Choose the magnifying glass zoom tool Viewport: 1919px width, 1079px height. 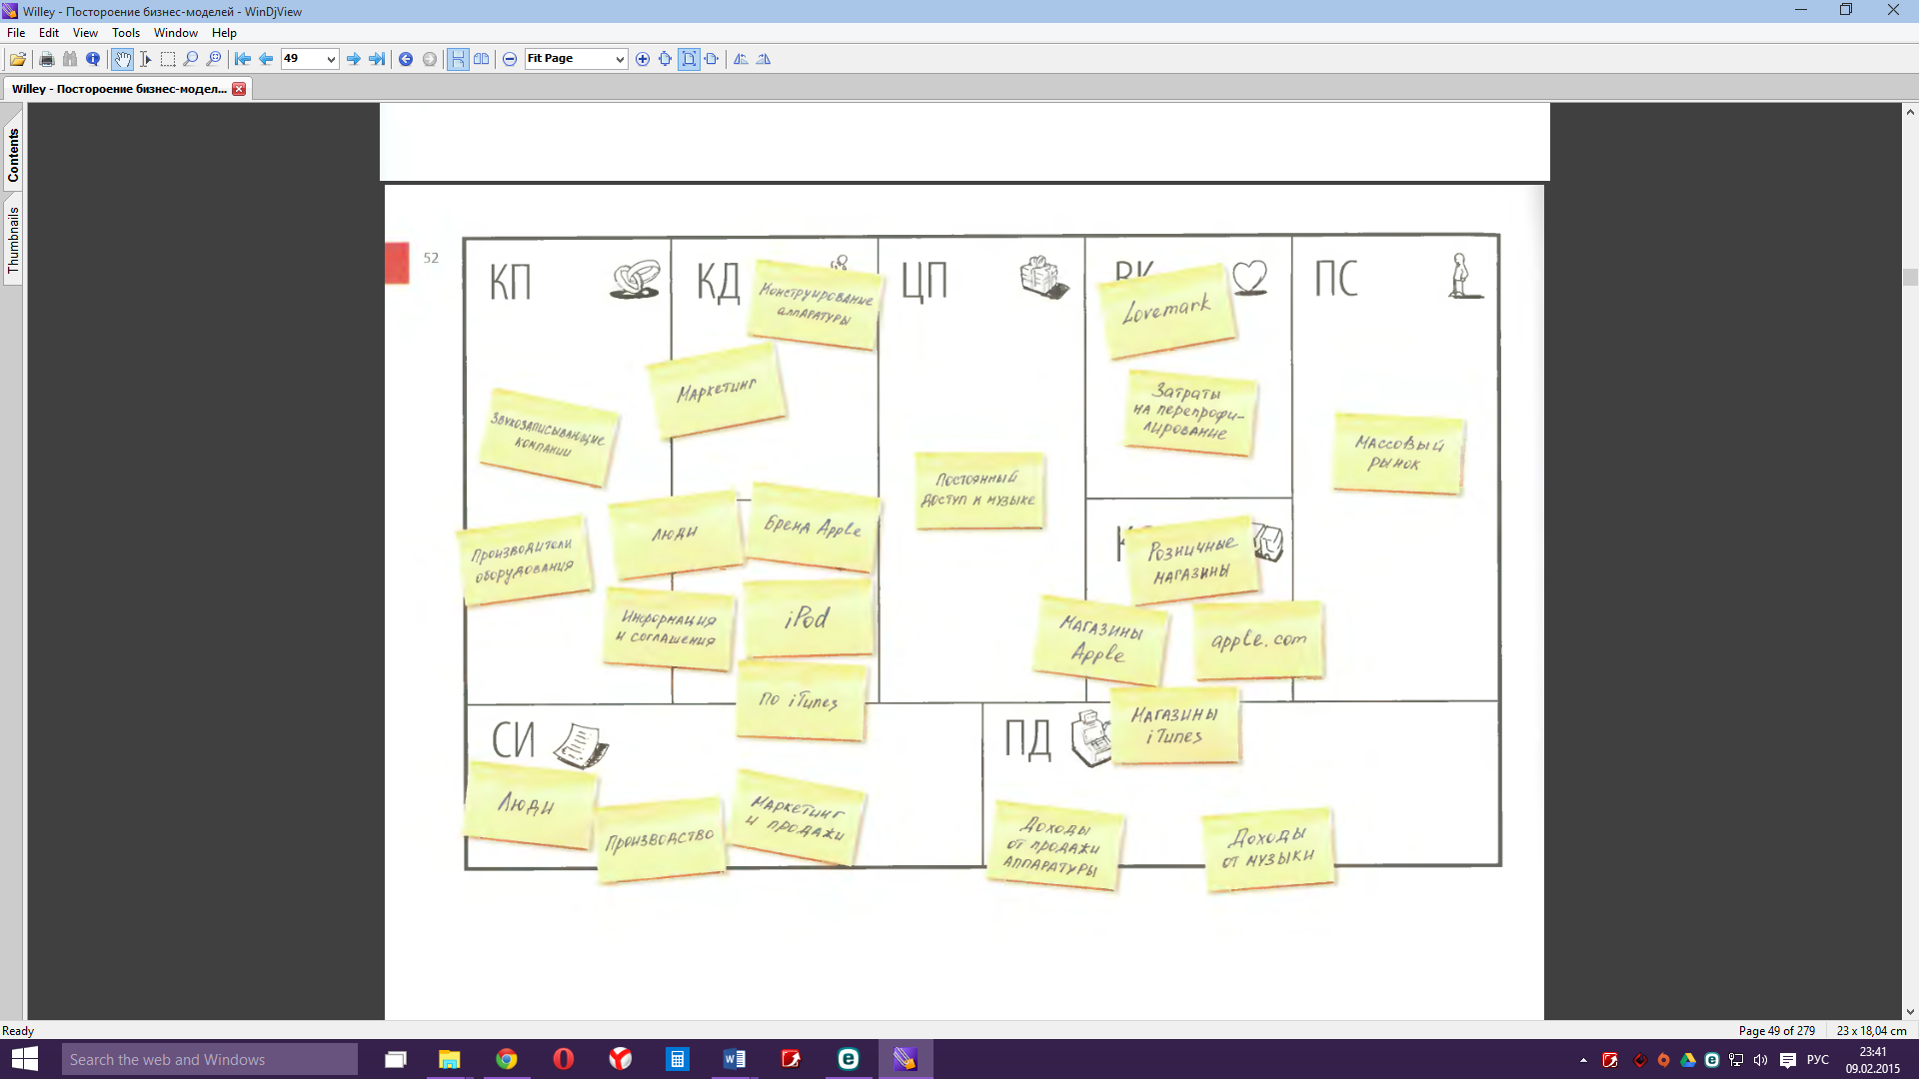coord(191,59)
